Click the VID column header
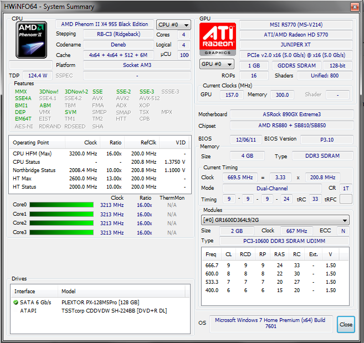Viewport: 364px width, 343px height. click(x=174, y=142)
